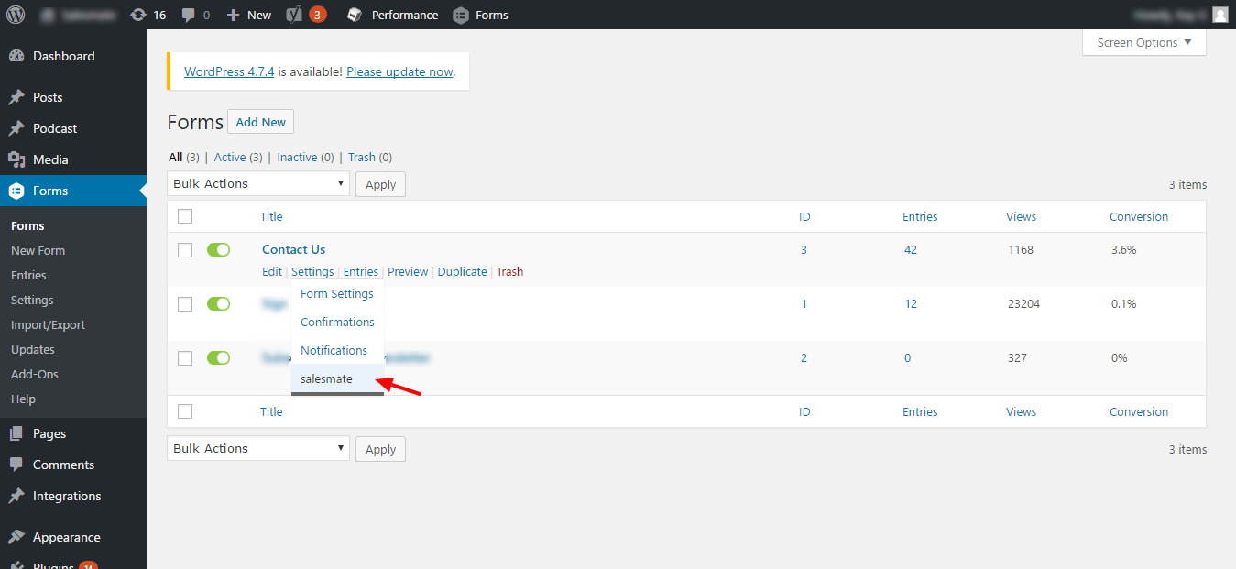
Task: Choose salesmate from Settings submenu
Action: [337, 378]
